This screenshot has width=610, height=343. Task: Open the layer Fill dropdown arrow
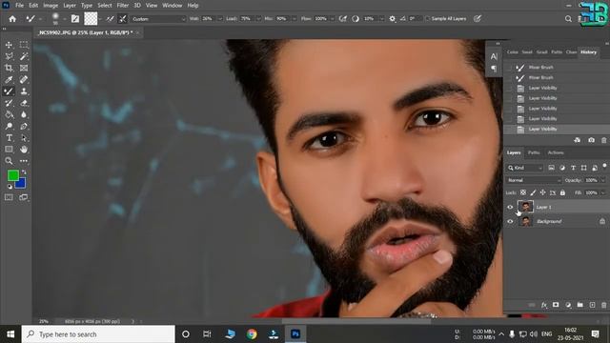coord(603,192)
